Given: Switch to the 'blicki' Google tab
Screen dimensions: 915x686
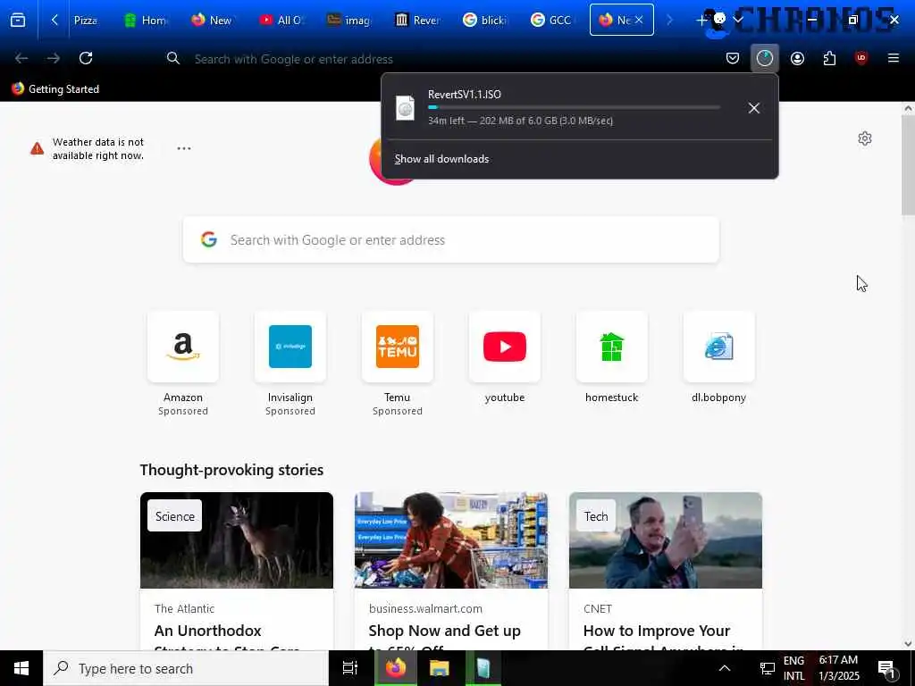Looking at the screenshot, I should (485, 21).
